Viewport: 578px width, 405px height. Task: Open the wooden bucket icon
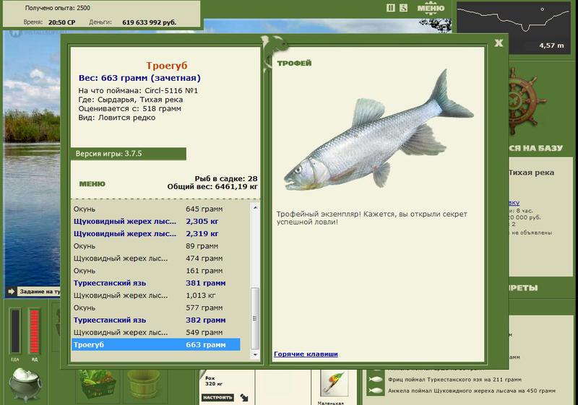[144, 385]
